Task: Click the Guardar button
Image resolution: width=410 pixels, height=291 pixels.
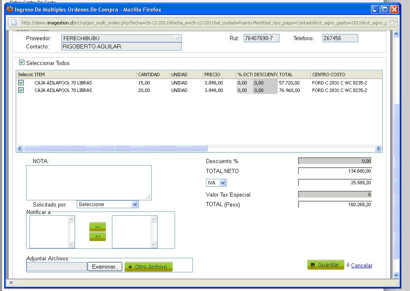Action: pyautogui.click(x=325, y=265)
